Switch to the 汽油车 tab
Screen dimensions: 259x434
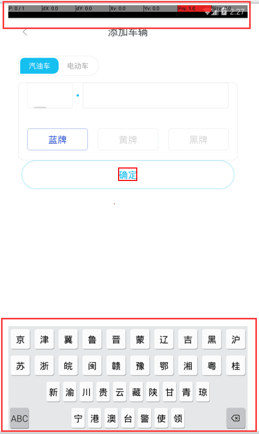[x=39, y=66]
